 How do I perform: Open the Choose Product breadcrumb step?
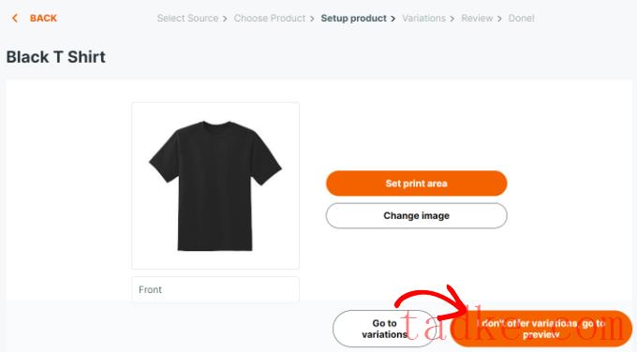point(270,19)
